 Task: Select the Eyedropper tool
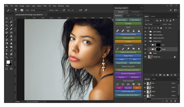(11, 25)
